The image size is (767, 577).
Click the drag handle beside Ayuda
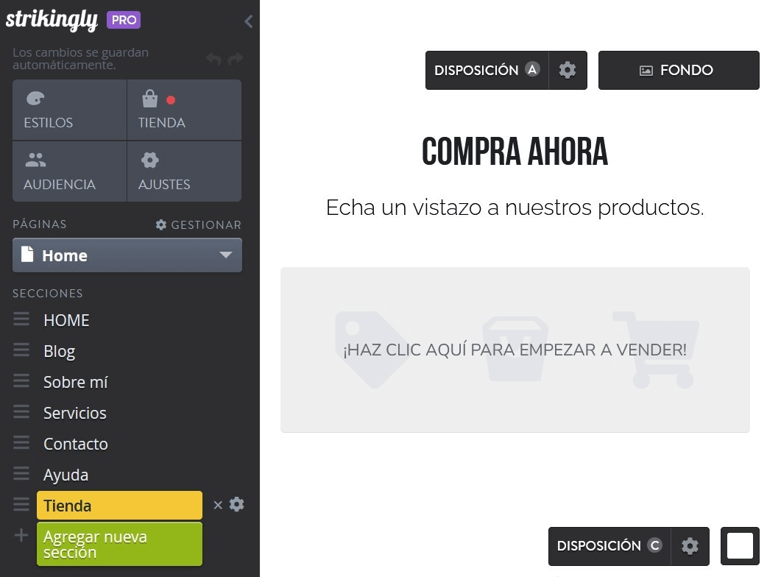pos(21,473)
